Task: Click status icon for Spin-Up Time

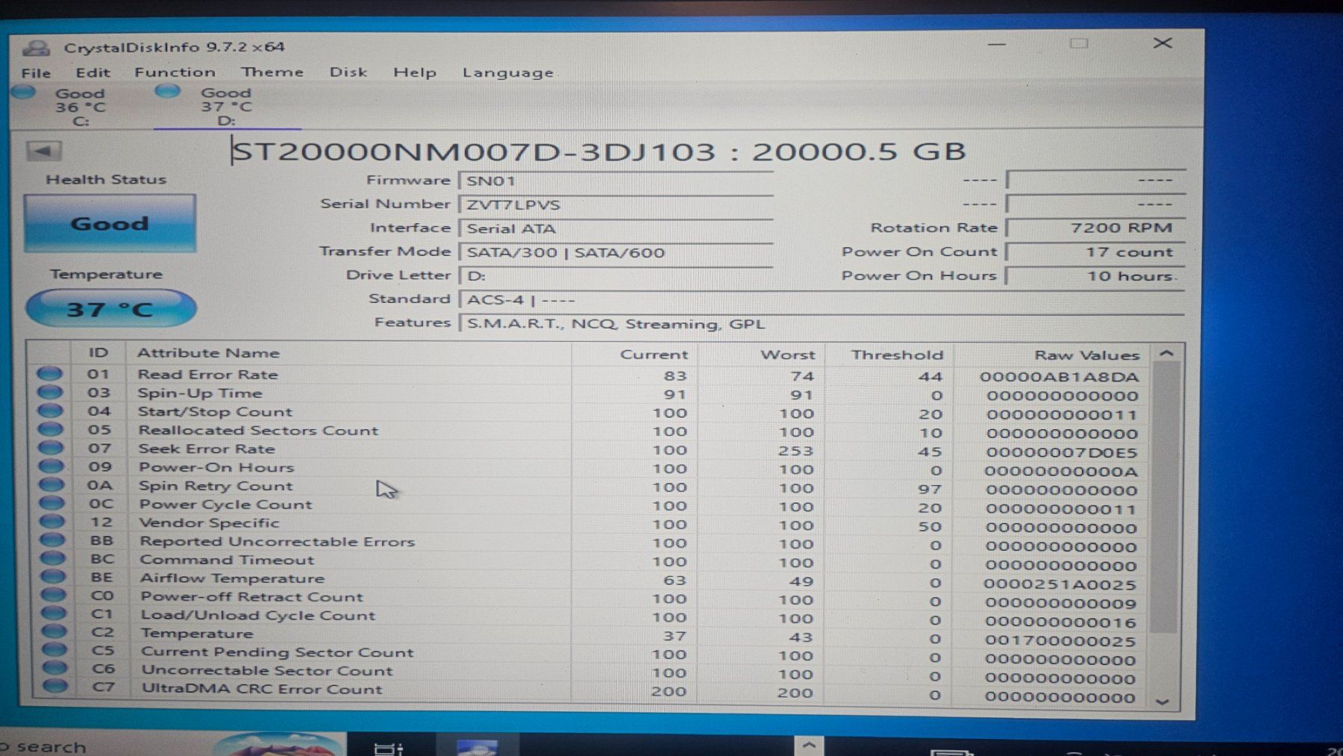Action: pyautogui.click(x=49, y=392)
